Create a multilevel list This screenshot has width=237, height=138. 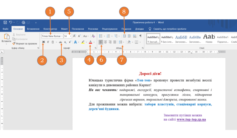pyautogui.click(x=116, y=36)
